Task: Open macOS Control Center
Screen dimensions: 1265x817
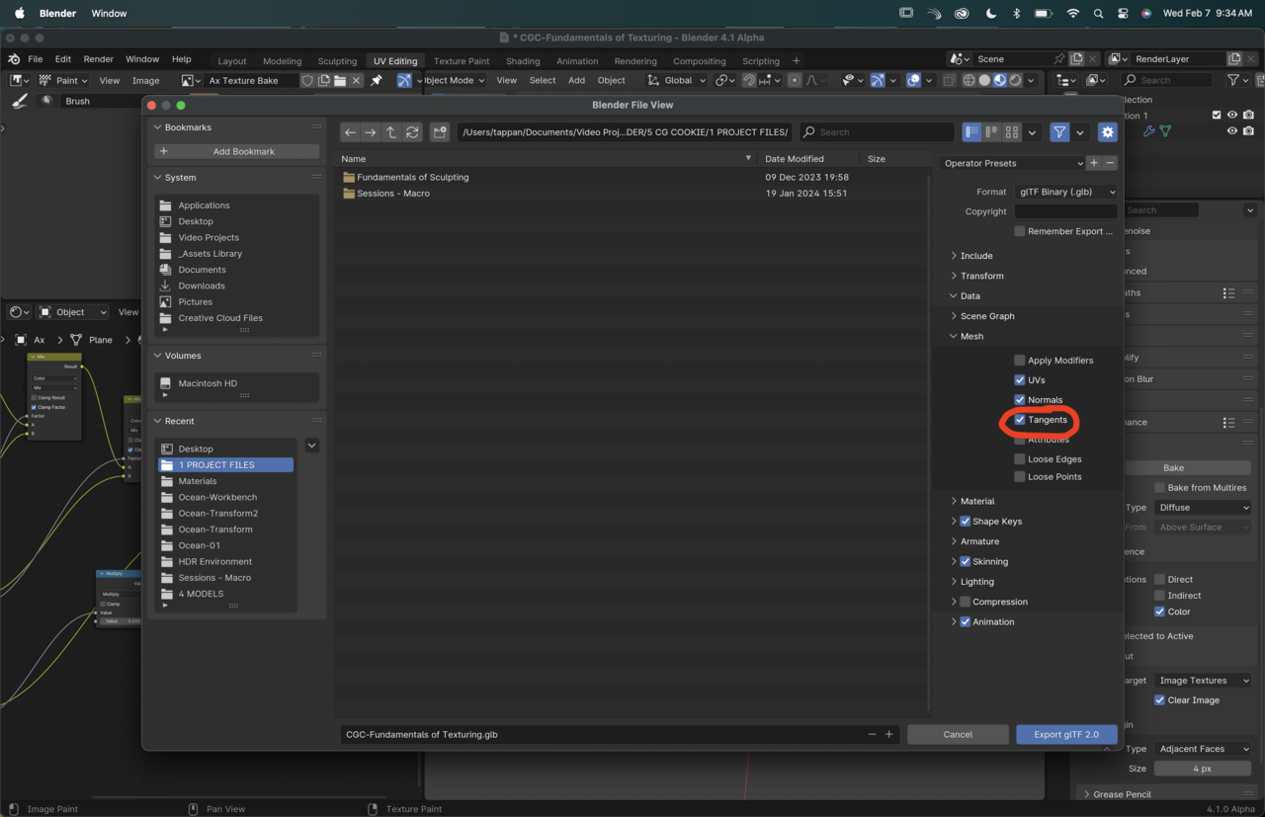Action: pyautogui.click(x=1123, y=14)
